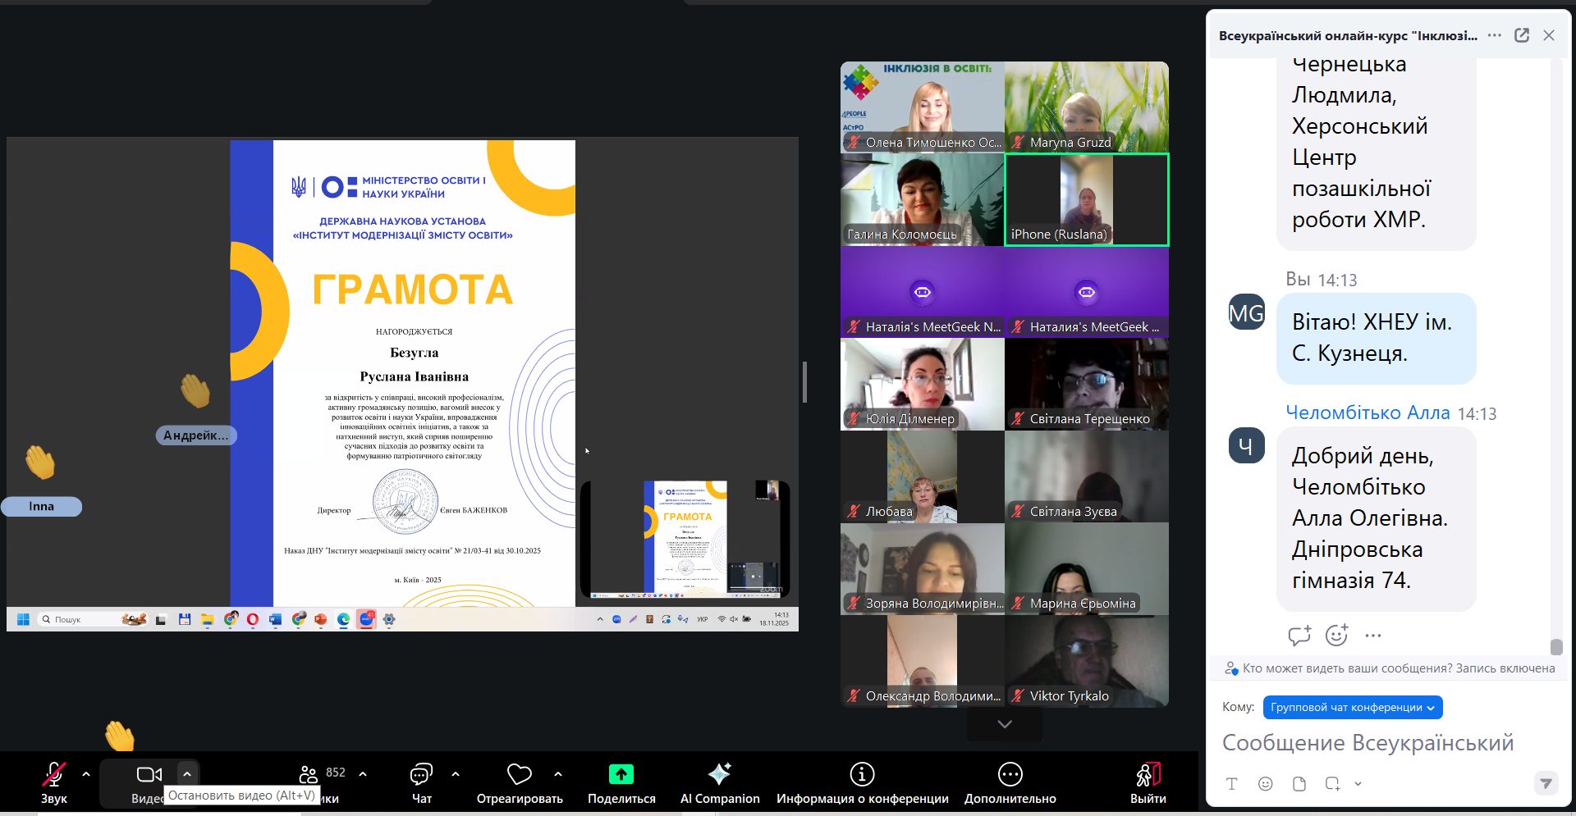1576x816 pixels.
Task: Open the chat header three-dots menu
Action: pyautogui.click(x=1495, y=35)
